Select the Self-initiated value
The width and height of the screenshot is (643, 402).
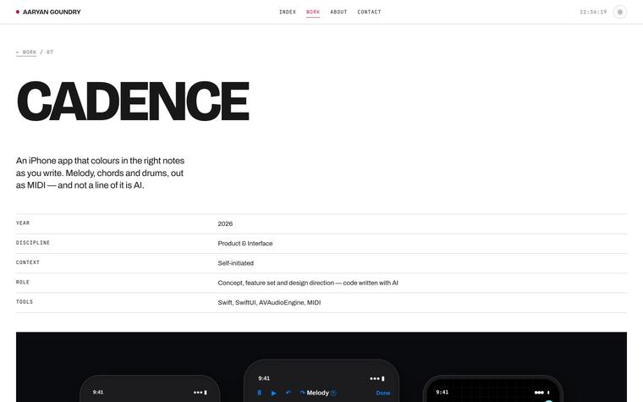click(236, 263)
